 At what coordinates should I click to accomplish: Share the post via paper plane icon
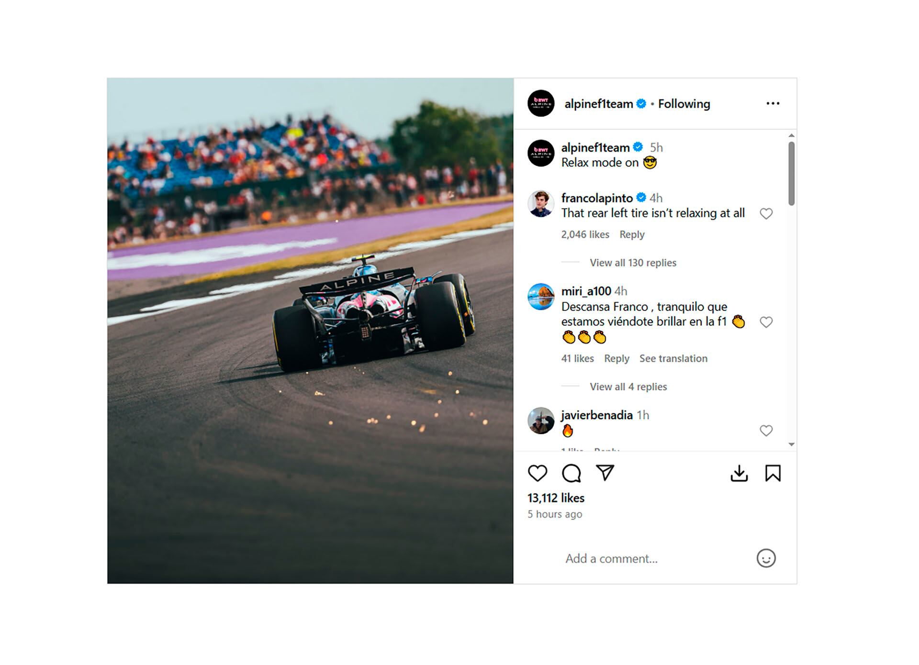point(605,473)
